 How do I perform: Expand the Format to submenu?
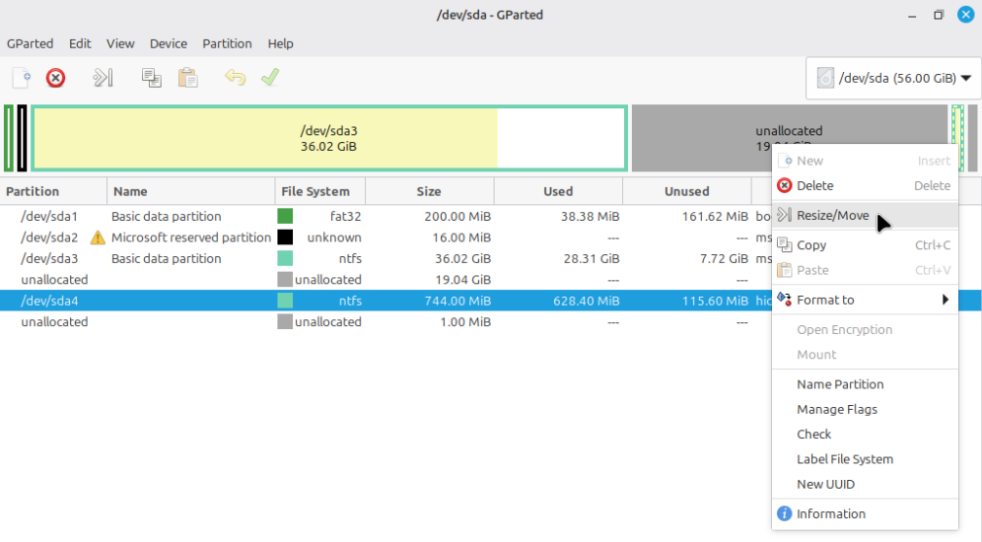865,300
